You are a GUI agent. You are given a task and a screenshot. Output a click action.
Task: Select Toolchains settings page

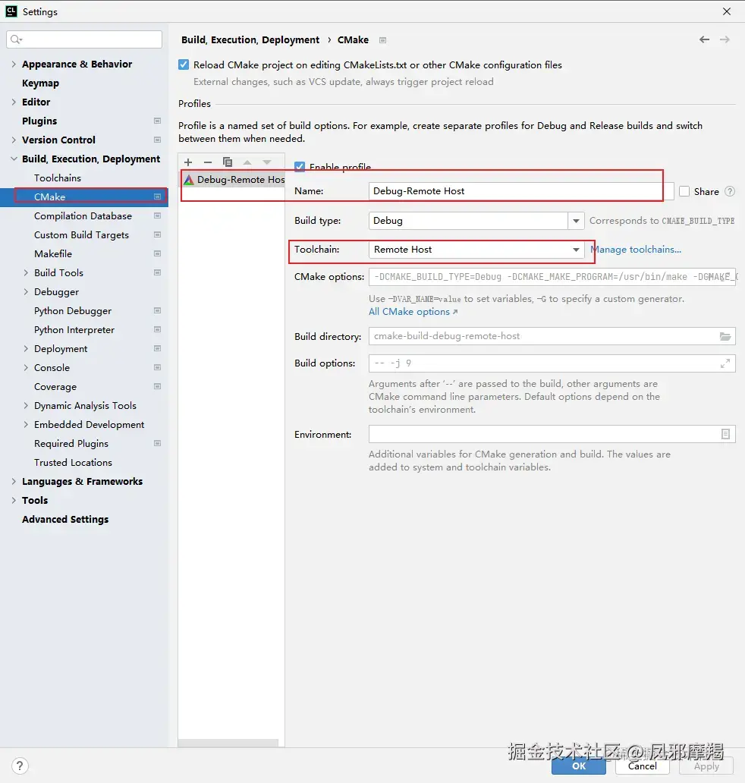pos(58,178)
